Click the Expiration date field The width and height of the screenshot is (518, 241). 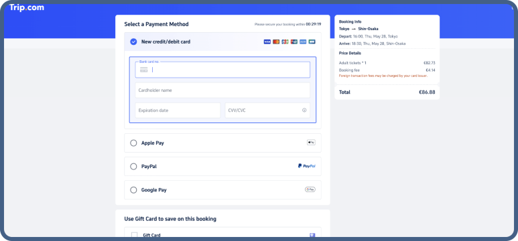178,110
